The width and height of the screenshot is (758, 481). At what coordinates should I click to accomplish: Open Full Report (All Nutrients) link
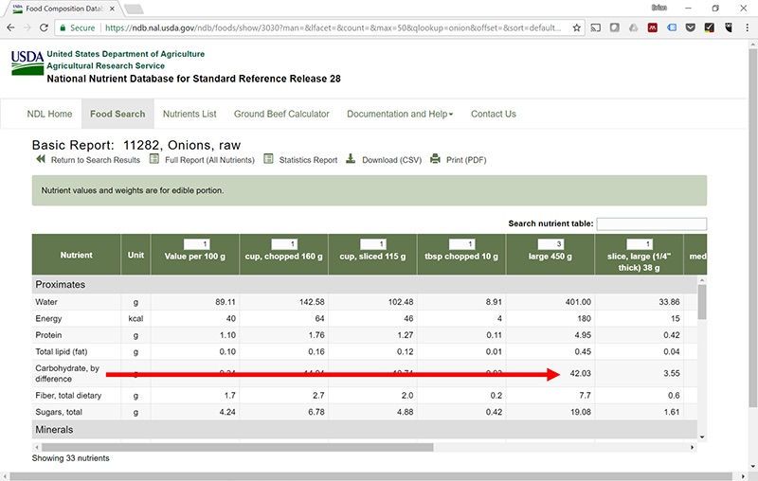point(209,160)
